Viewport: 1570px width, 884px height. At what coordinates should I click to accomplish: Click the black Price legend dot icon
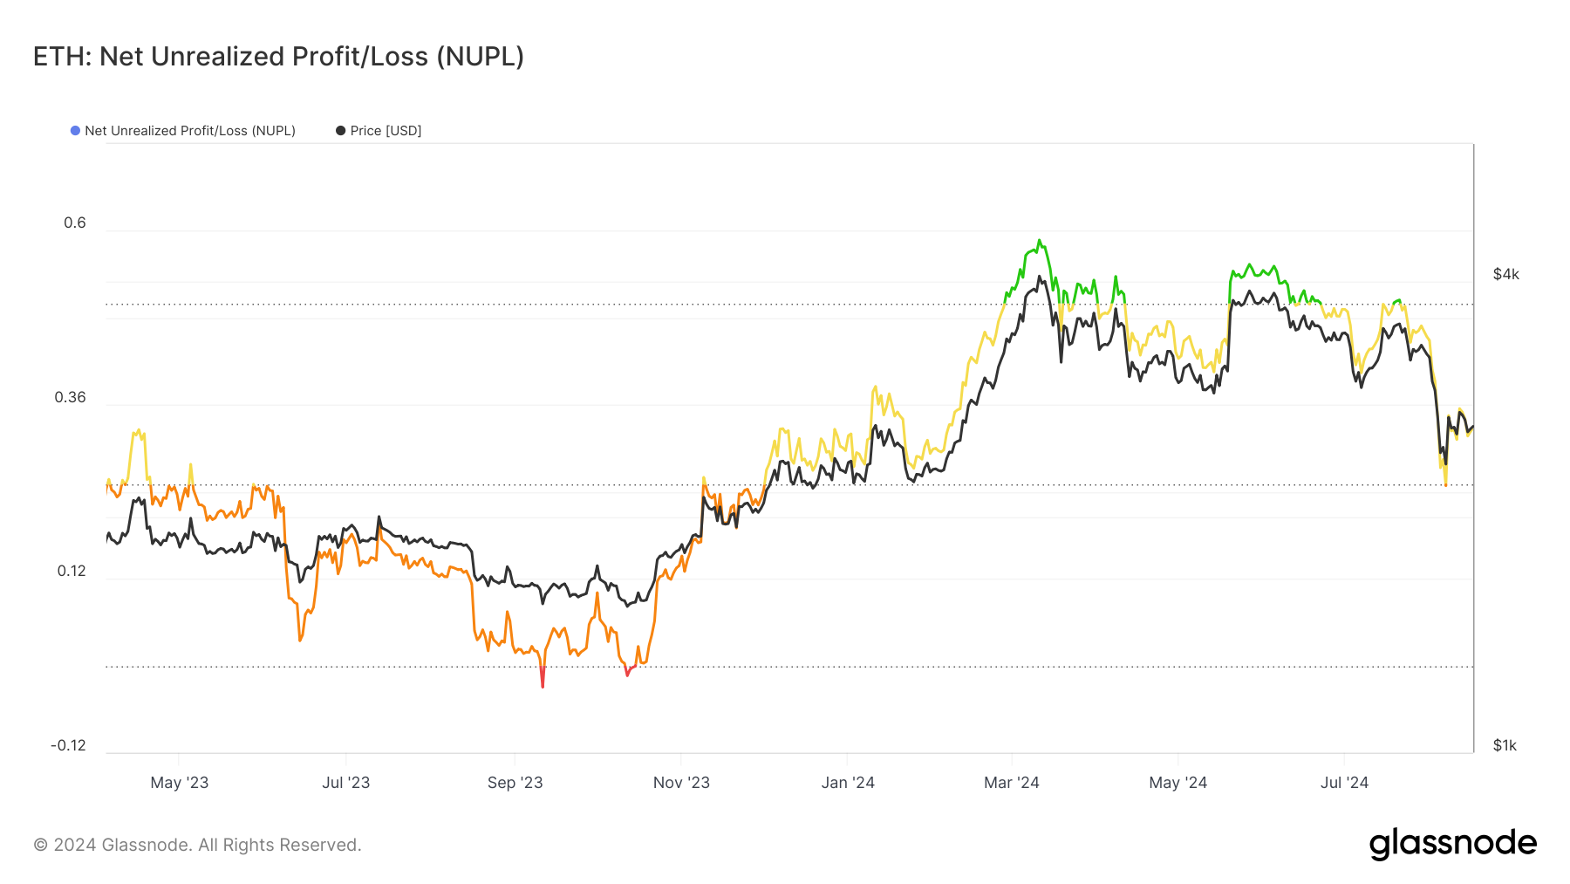(339, 130)
